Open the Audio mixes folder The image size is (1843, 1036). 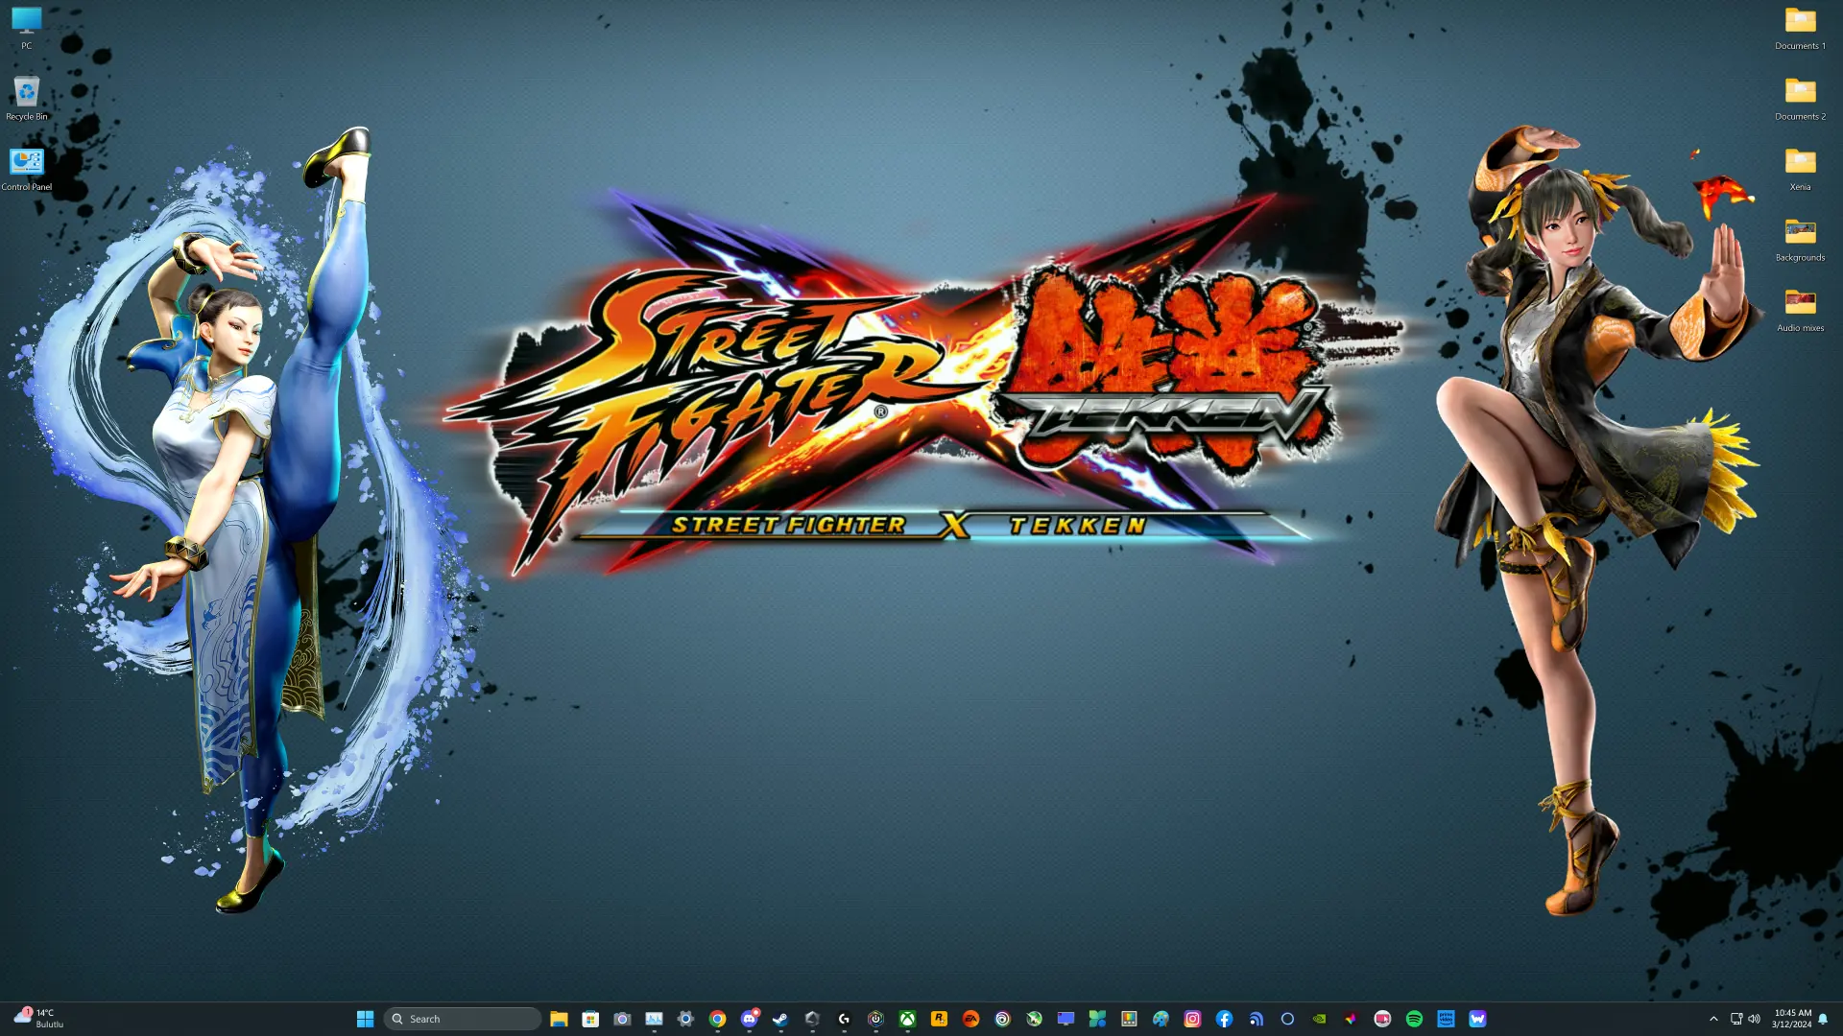[1800, 310]
